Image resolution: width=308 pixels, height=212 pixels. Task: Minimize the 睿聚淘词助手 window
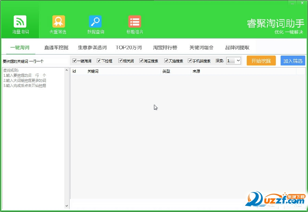pos(291,3)
